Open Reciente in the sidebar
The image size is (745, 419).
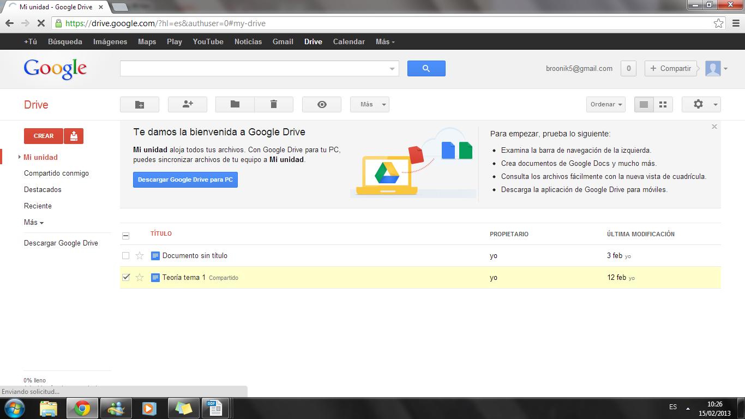click(x=38, y=206)
